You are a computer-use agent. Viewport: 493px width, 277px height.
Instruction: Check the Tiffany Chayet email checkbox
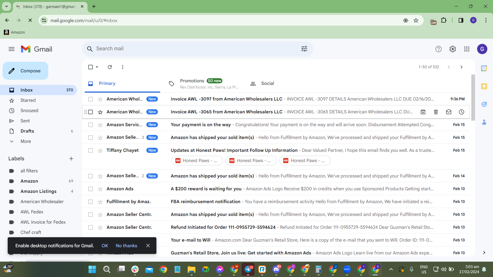90,150
